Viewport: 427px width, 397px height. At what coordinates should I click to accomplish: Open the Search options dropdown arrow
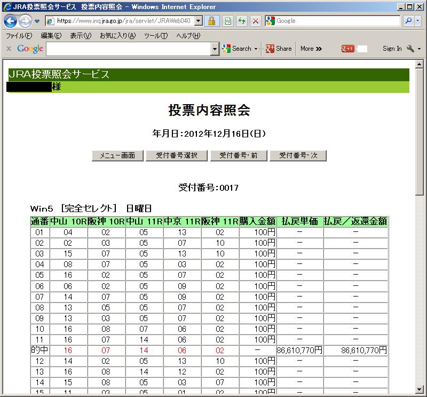(x=256, y=49)
